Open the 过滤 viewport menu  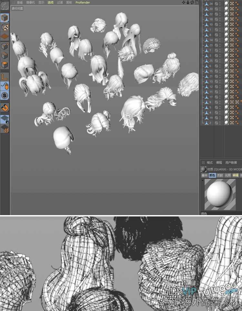click(x=60, y=2)
